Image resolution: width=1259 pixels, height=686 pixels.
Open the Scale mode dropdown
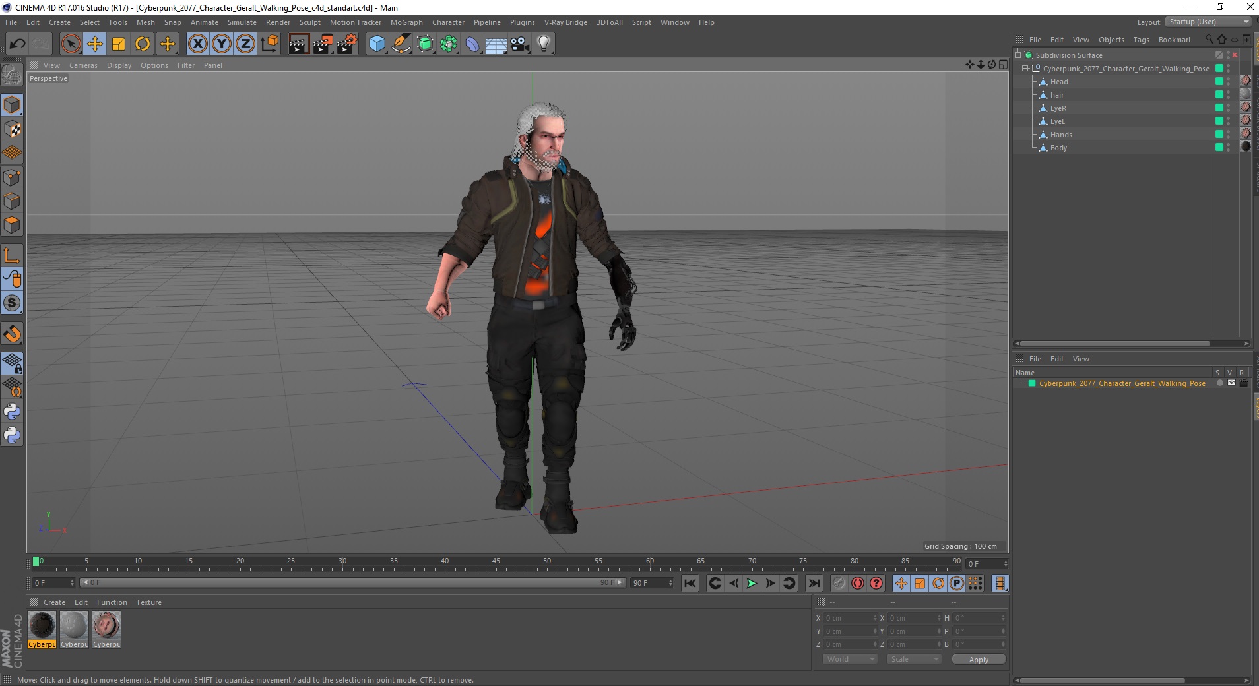[x=914, y=659]
